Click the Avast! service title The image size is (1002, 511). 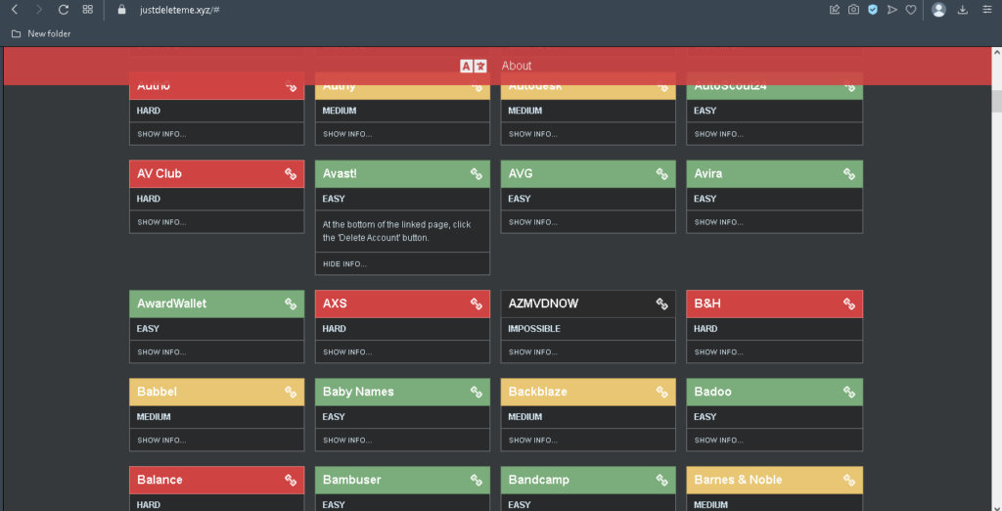340,174
